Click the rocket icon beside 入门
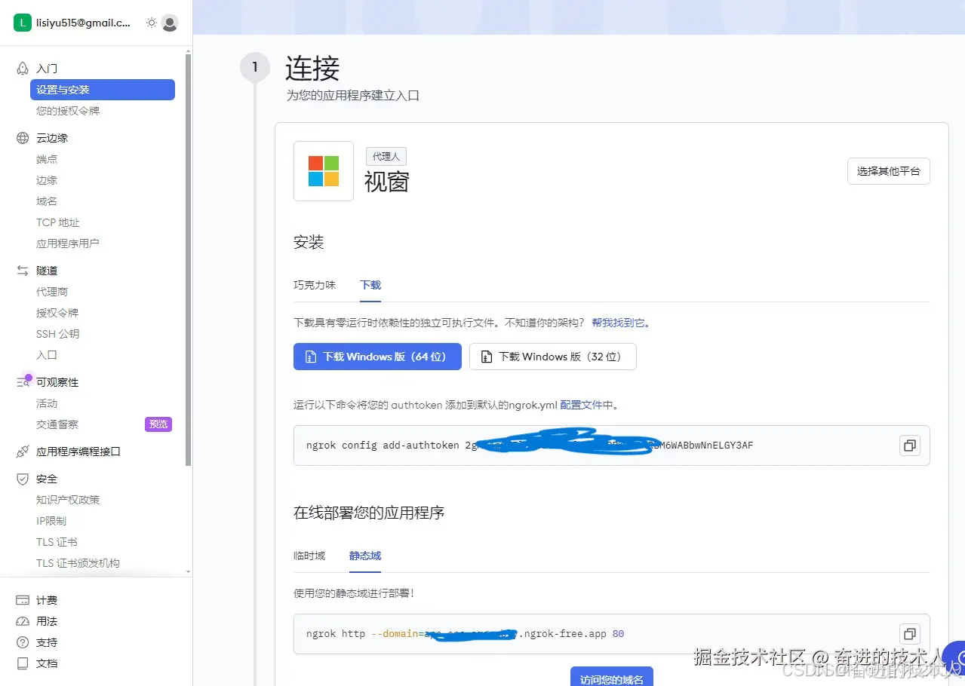This screenshot has width=965, height=686. click(23, 69)
